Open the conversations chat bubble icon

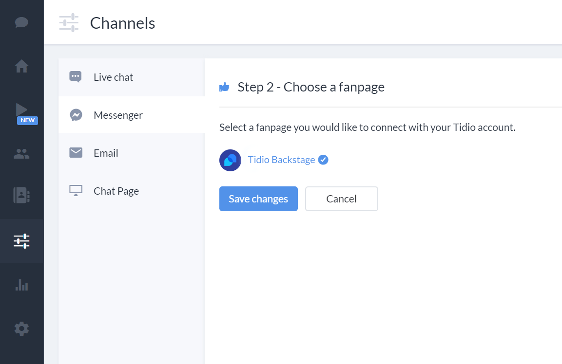[x=21, y=22]
